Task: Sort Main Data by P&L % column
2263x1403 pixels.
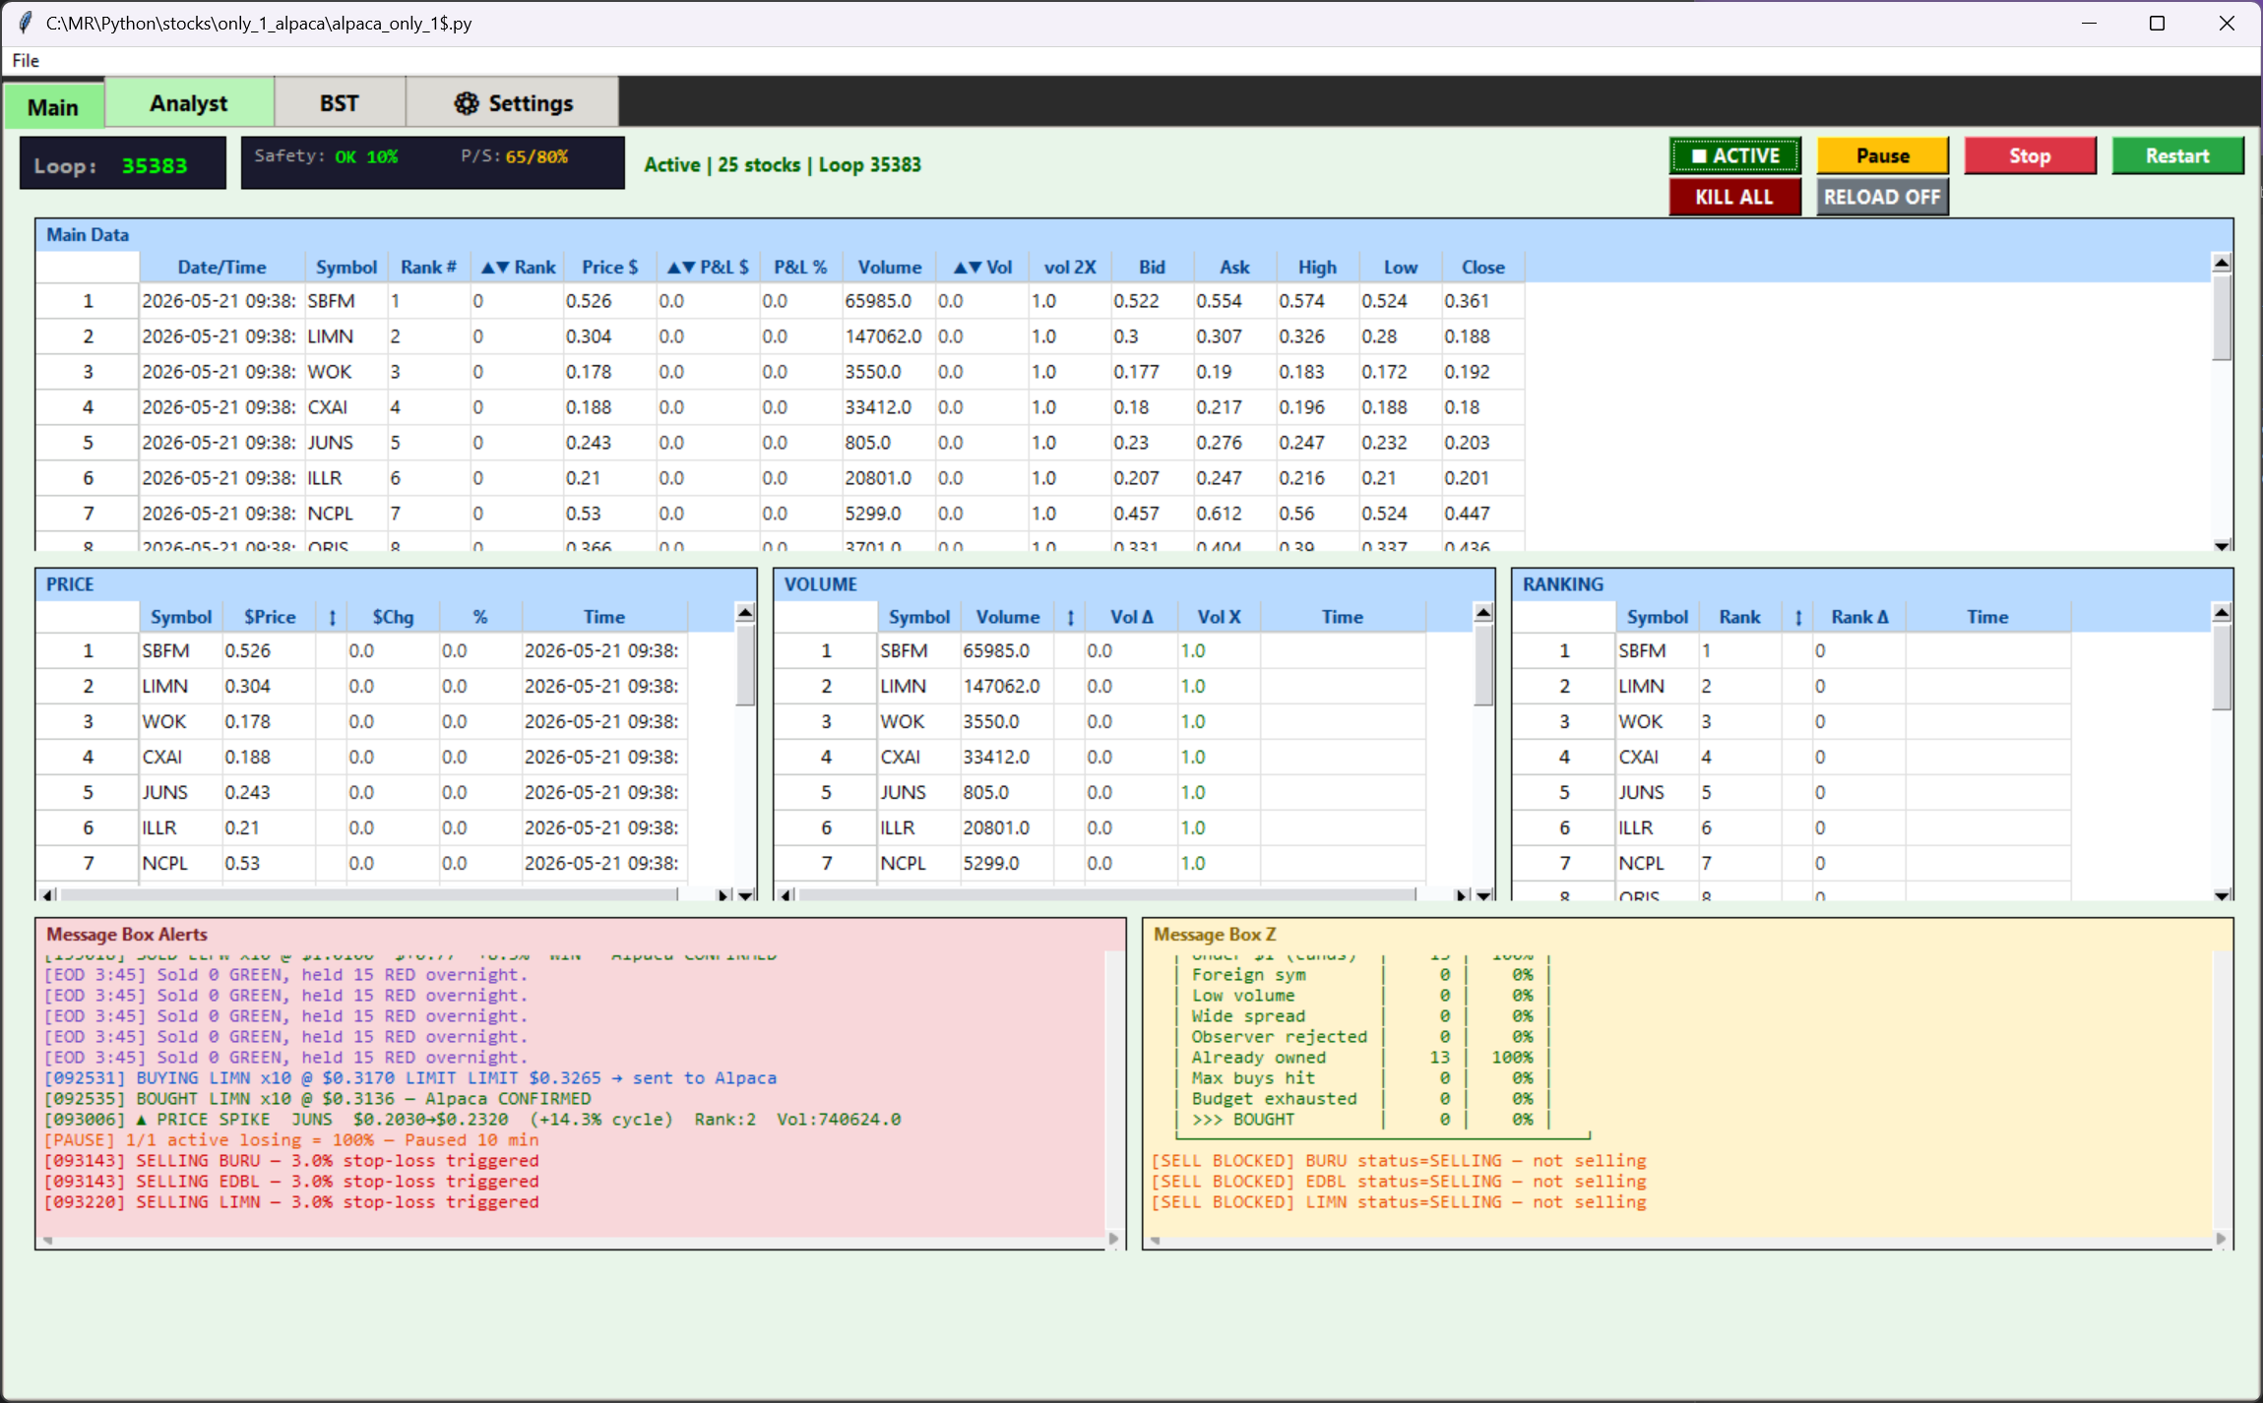Action: (800, 267)
